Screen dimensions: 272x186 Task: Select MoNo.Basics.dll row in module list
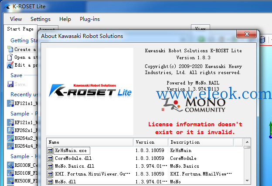(x=145, y=166)
